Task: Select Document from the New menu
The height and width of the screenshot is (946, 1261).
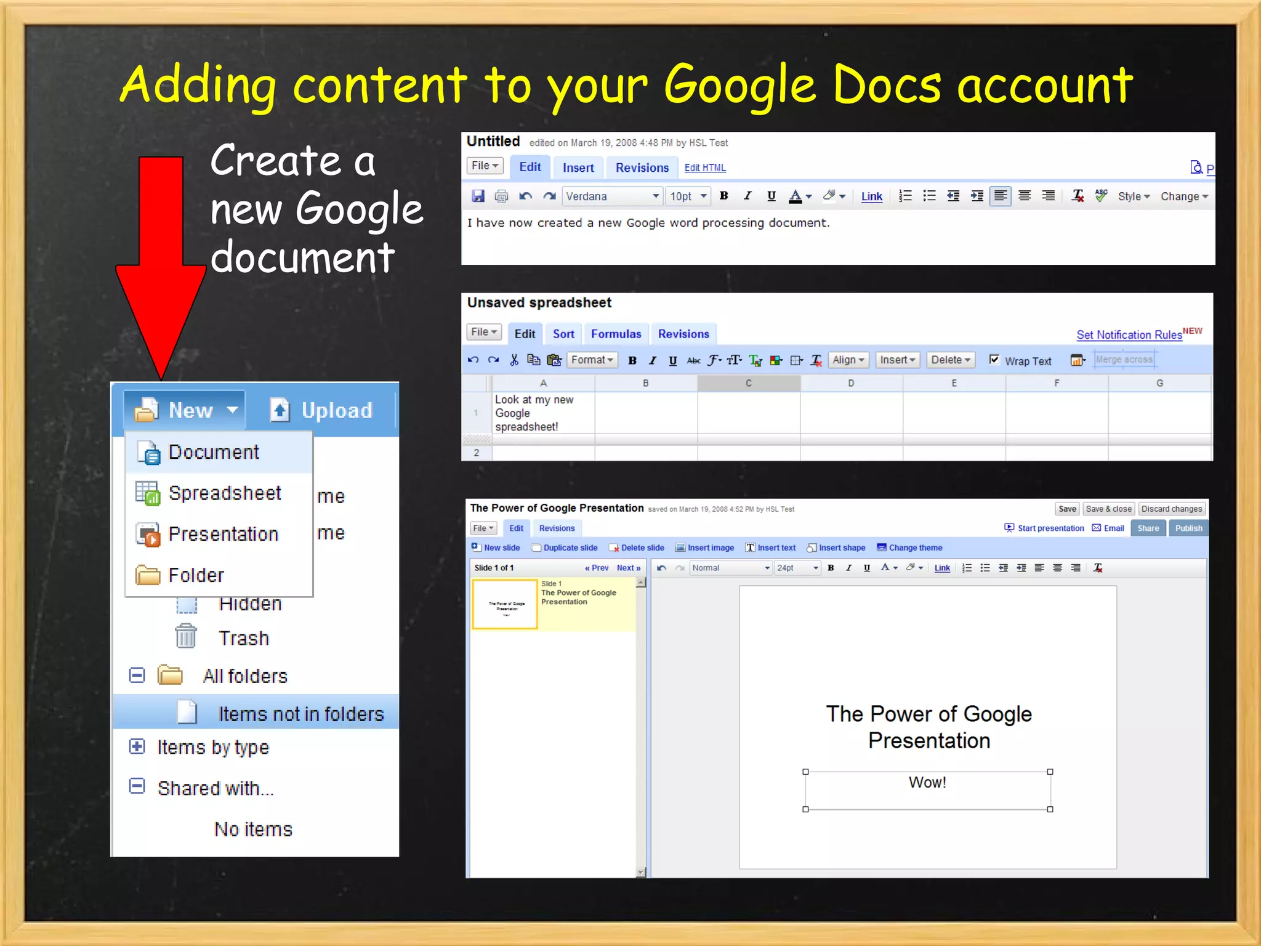Action: [x=219, y=452]
